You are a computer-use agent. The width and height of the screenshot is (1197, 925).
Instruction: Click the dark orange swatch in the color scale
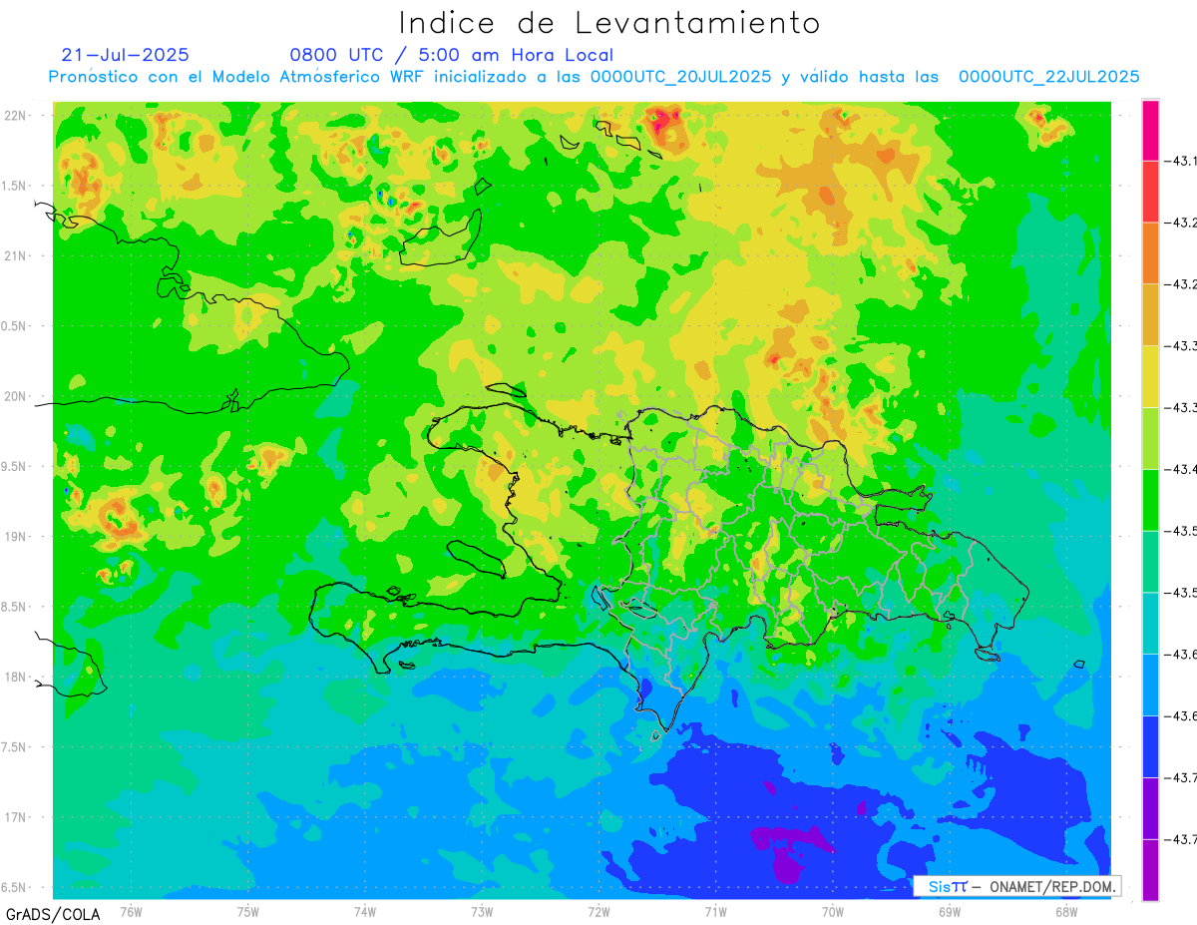[x=1150, y=253]
